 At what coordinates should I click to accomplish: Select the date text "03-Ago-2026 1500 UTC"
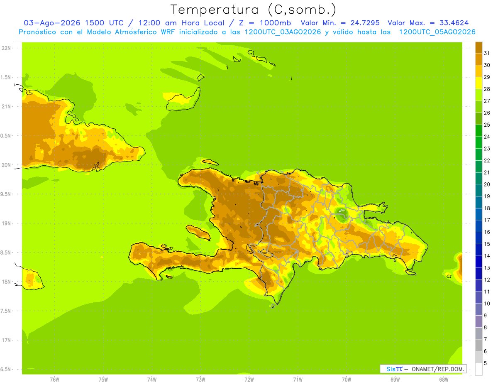click(x=74, y=23)
